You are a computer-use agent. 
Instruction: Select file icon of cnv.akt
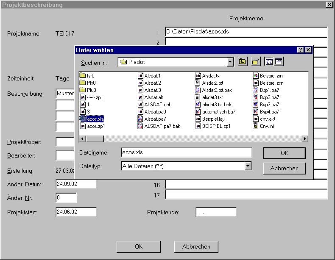[256, 119]
